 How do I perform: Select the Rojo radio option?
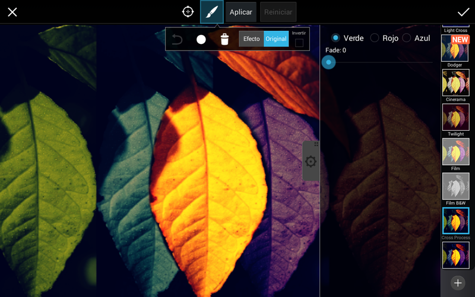coord(375,38)
